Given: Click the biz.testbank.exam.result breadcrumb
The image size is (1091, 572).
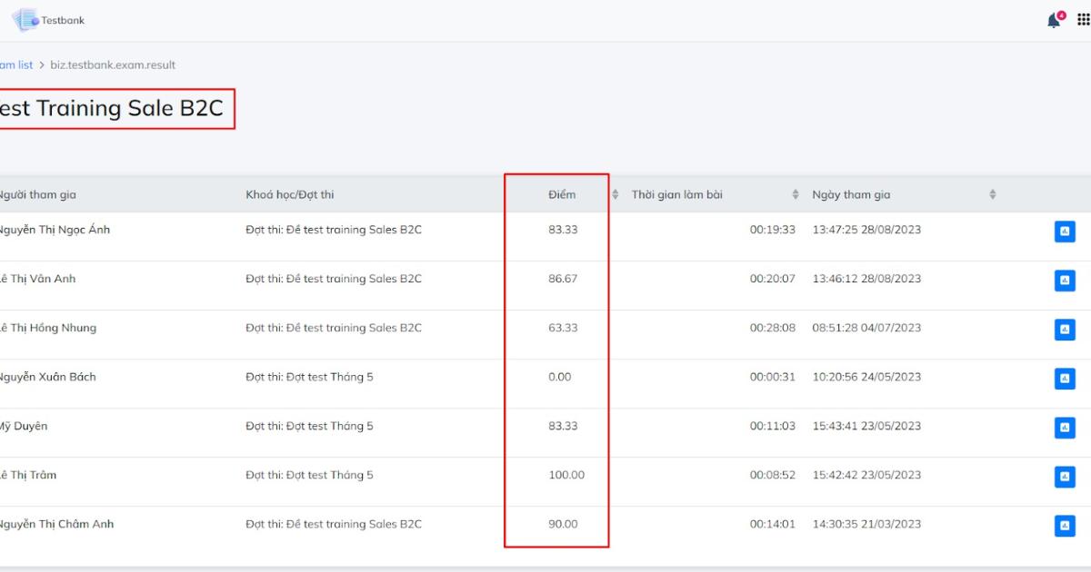Looking at the screenshot, I should coord(114,64).
